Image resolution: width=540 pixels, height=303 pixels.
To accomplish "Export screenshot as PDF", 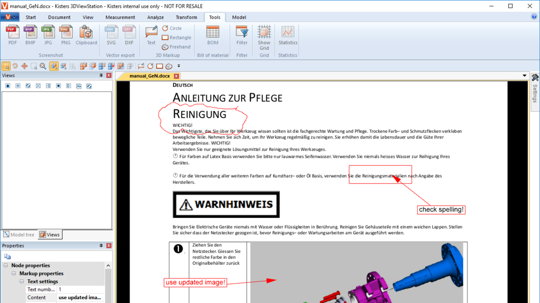I will [x=13, y=35].
